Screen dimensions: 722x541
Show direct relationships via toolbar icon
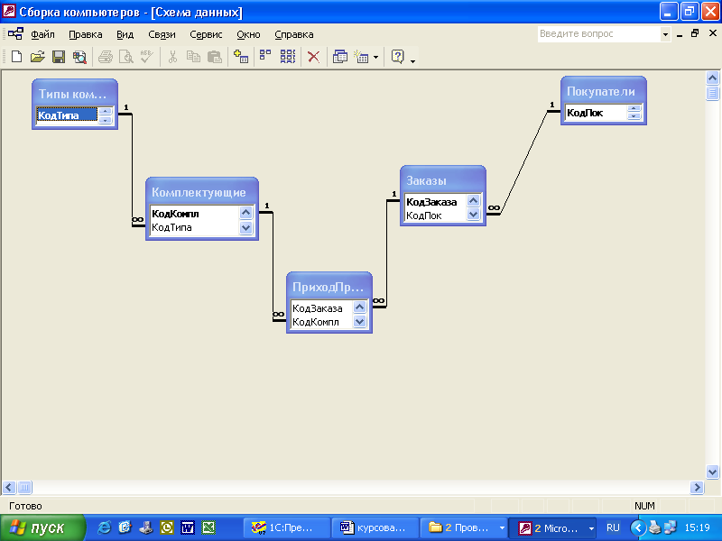(265, 57)
